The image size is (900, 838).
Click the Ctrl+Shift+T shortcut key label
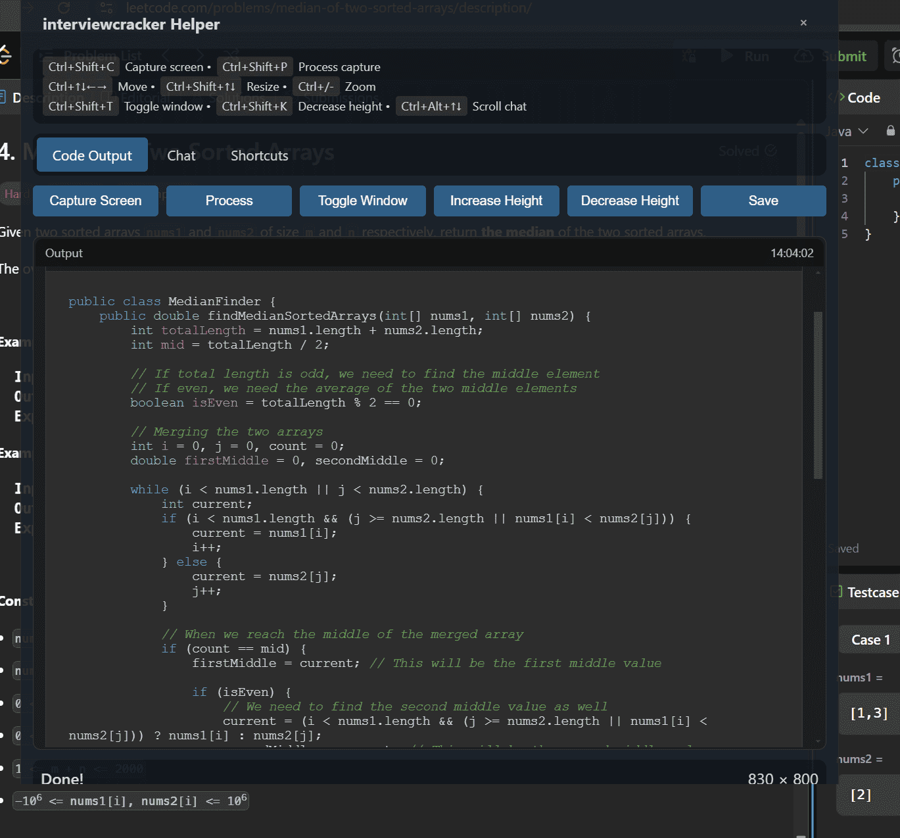80,106
